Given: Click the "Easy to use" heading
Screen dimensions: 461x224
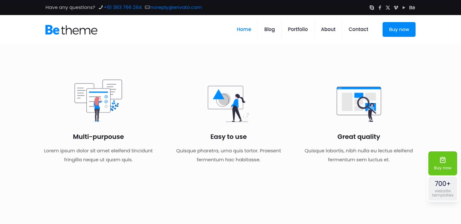Looking at the screenshot, I should [229, 137].
